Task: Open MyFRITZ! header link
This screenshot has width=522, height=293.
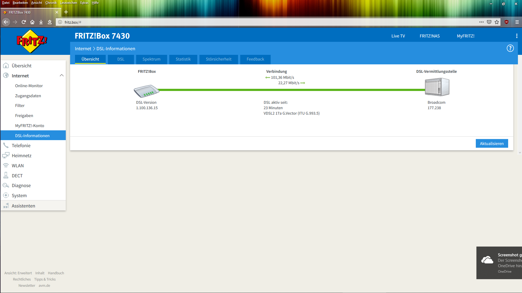Action: pyautogui.click(x=465, y=36)
